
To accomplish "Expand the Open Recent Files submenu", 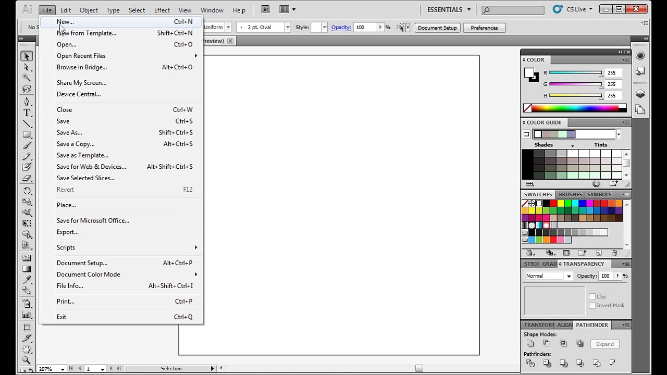I will pos(127,56).
